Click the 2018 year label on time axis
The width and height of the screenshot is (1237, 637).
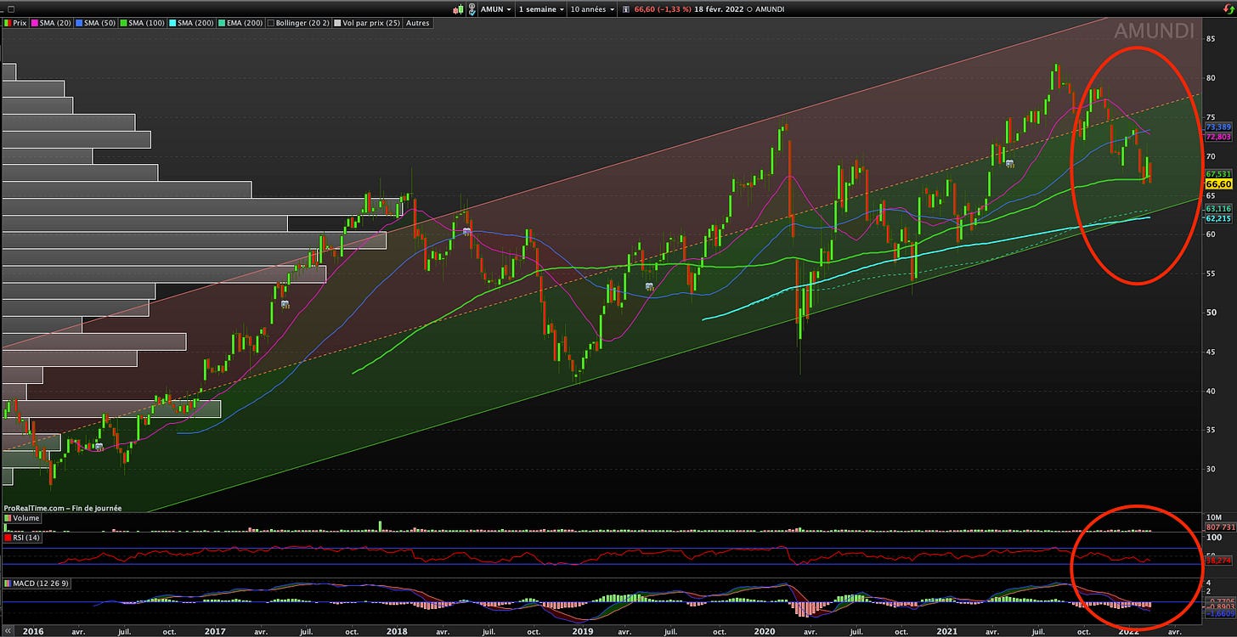click(x=398, y=632)
